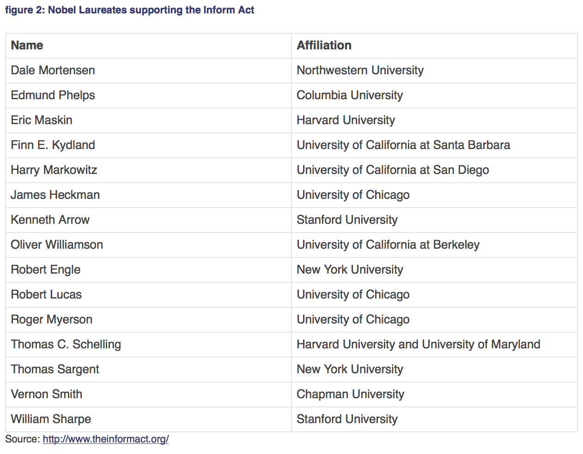Viewport: 583px width, 454px height.
Task: Click the Edmund Phelps name cell
Action: 53,95
